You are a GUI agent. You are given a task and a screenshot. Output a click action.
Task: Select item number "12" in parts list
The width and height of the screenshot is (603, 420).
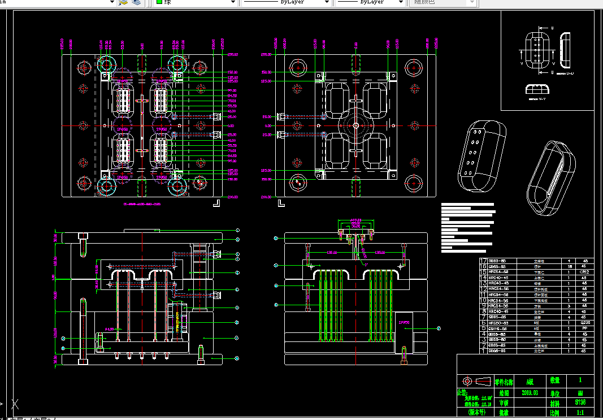pyautogui.click(x=483, y=288)
